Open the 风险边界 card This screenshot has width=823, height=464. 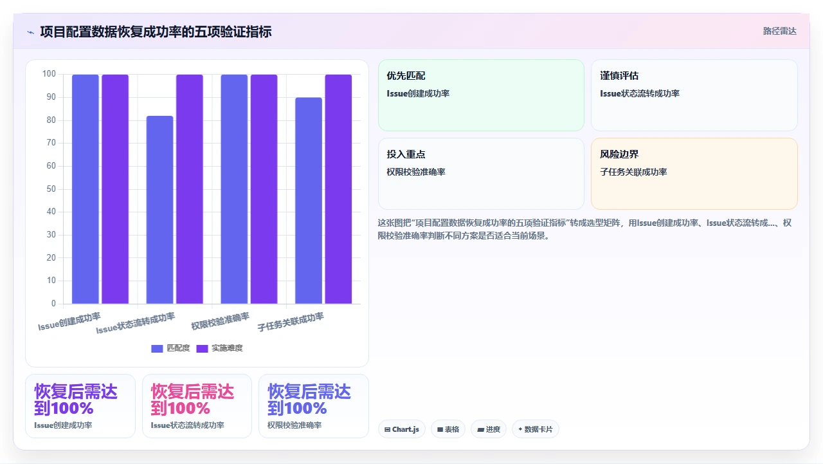point(694,174)
